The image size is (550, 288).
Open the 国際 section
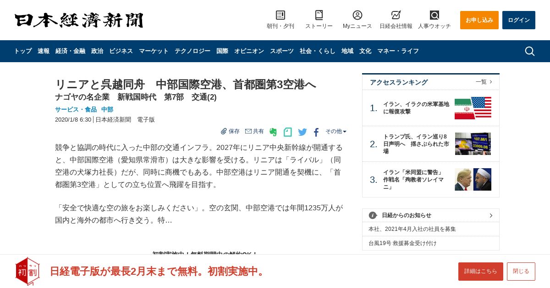222,51
